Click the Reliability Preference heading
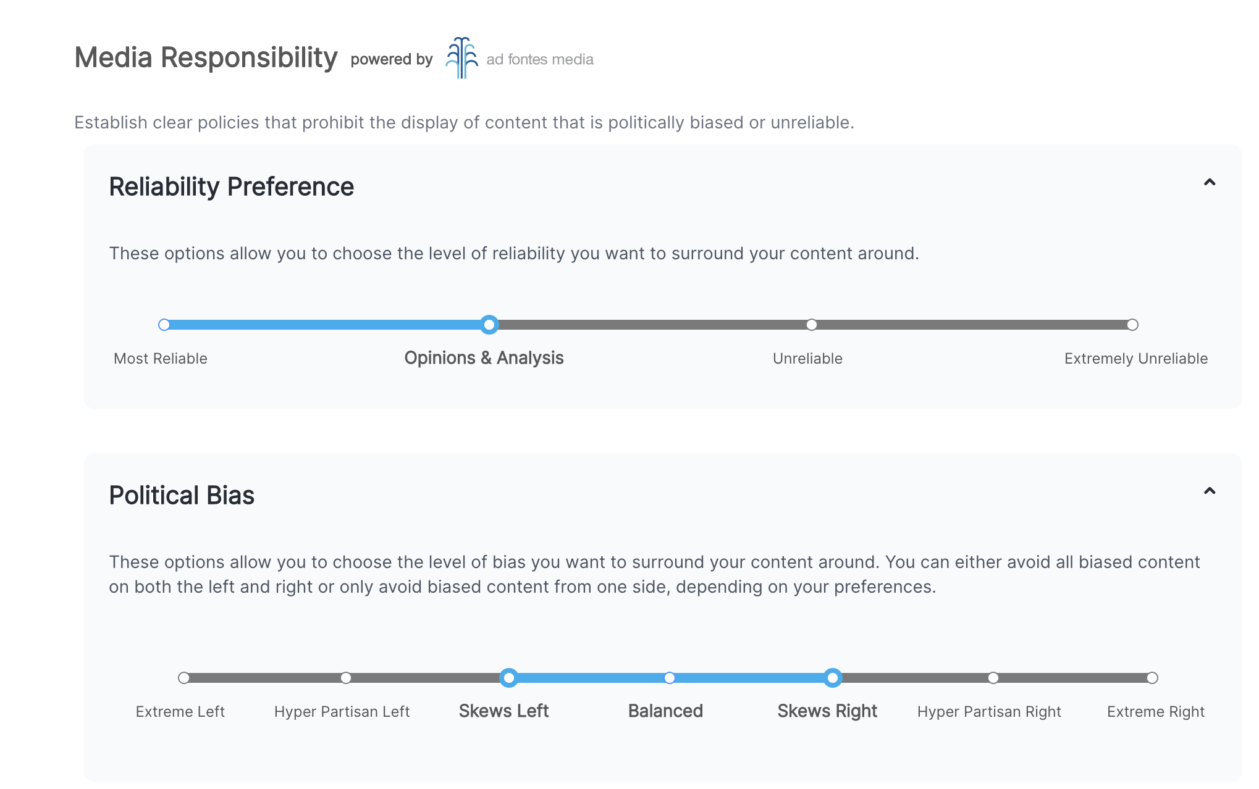The width and height of the screenshot is (1259, 789). (x=232, y=186)
